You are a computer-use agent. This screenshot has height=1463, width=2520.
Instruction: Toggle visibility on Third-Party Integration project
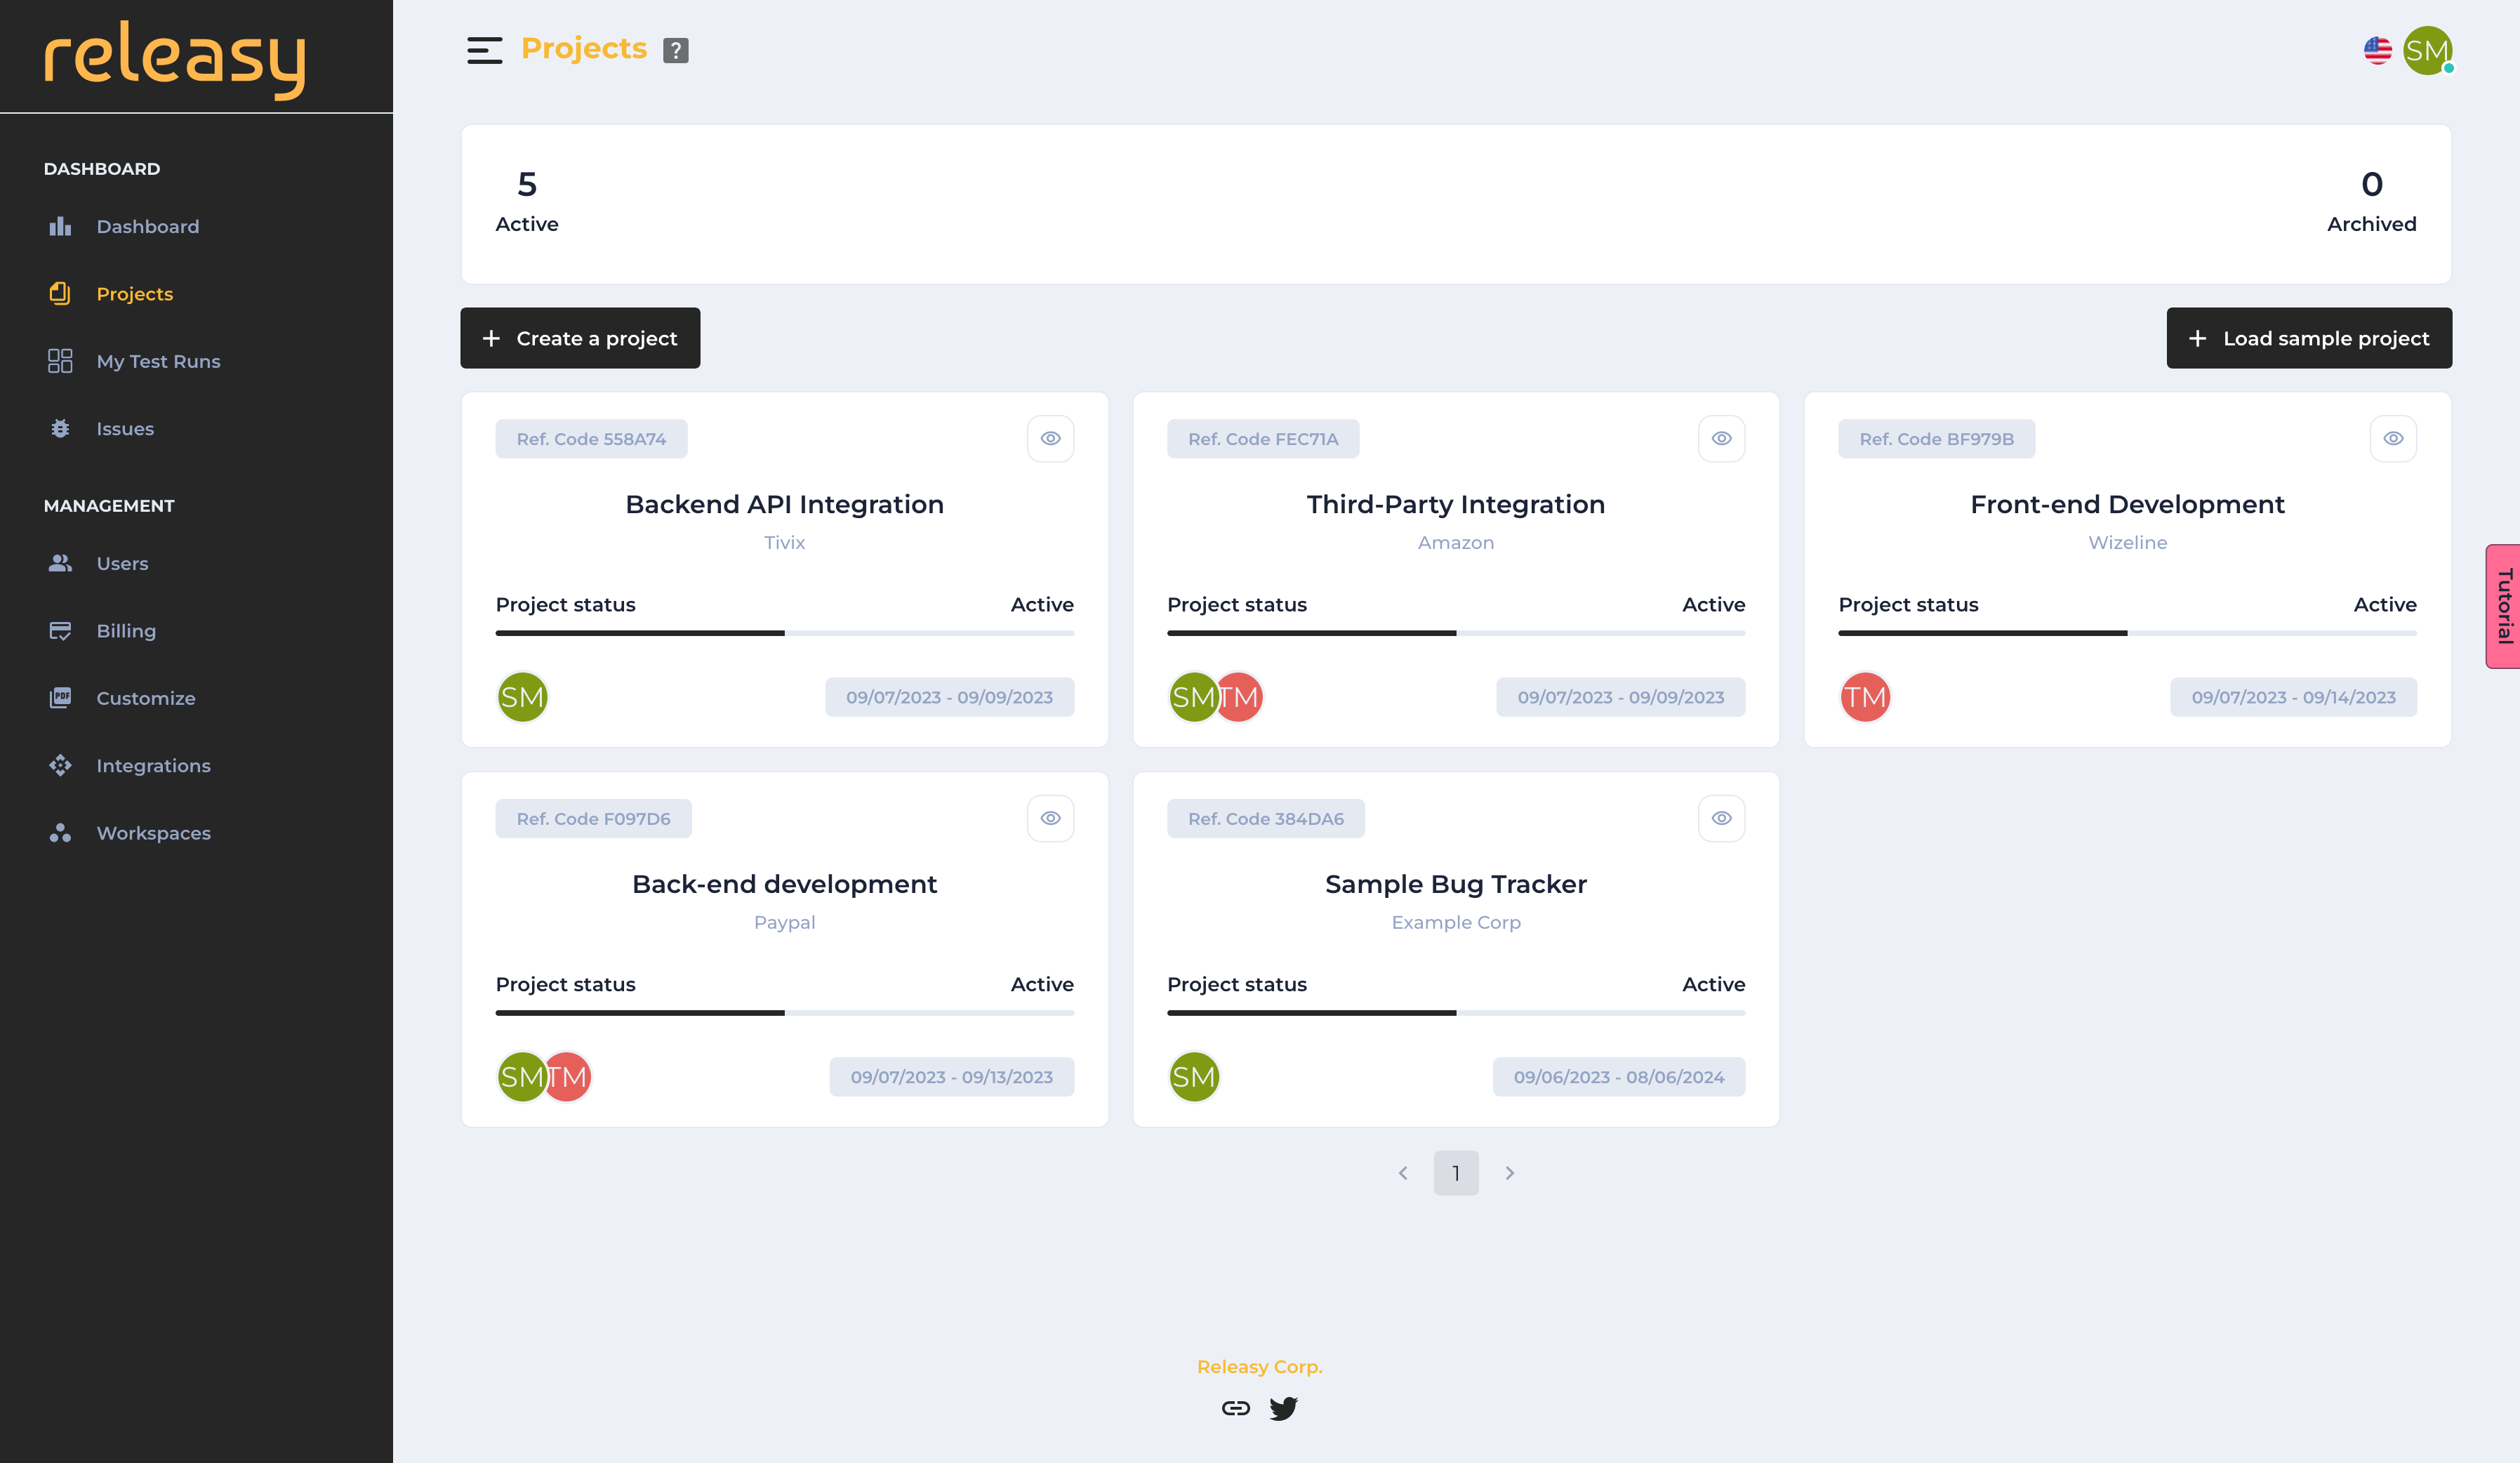click(x=1723, y=439)
